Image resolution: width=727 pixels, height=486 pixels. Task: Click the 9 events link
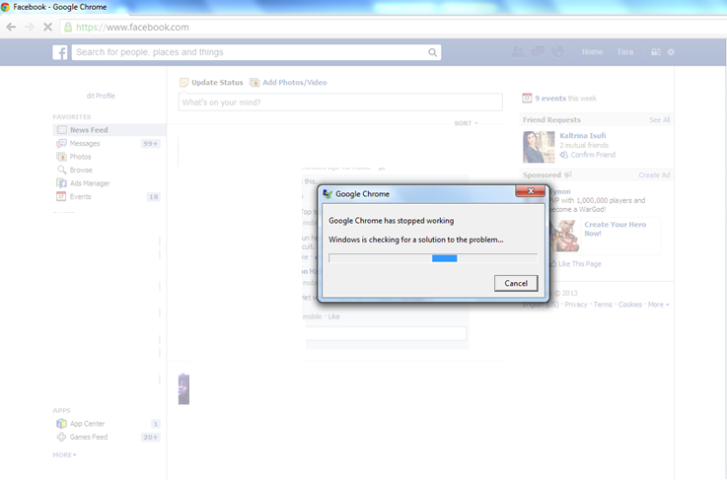click(550, 99)
